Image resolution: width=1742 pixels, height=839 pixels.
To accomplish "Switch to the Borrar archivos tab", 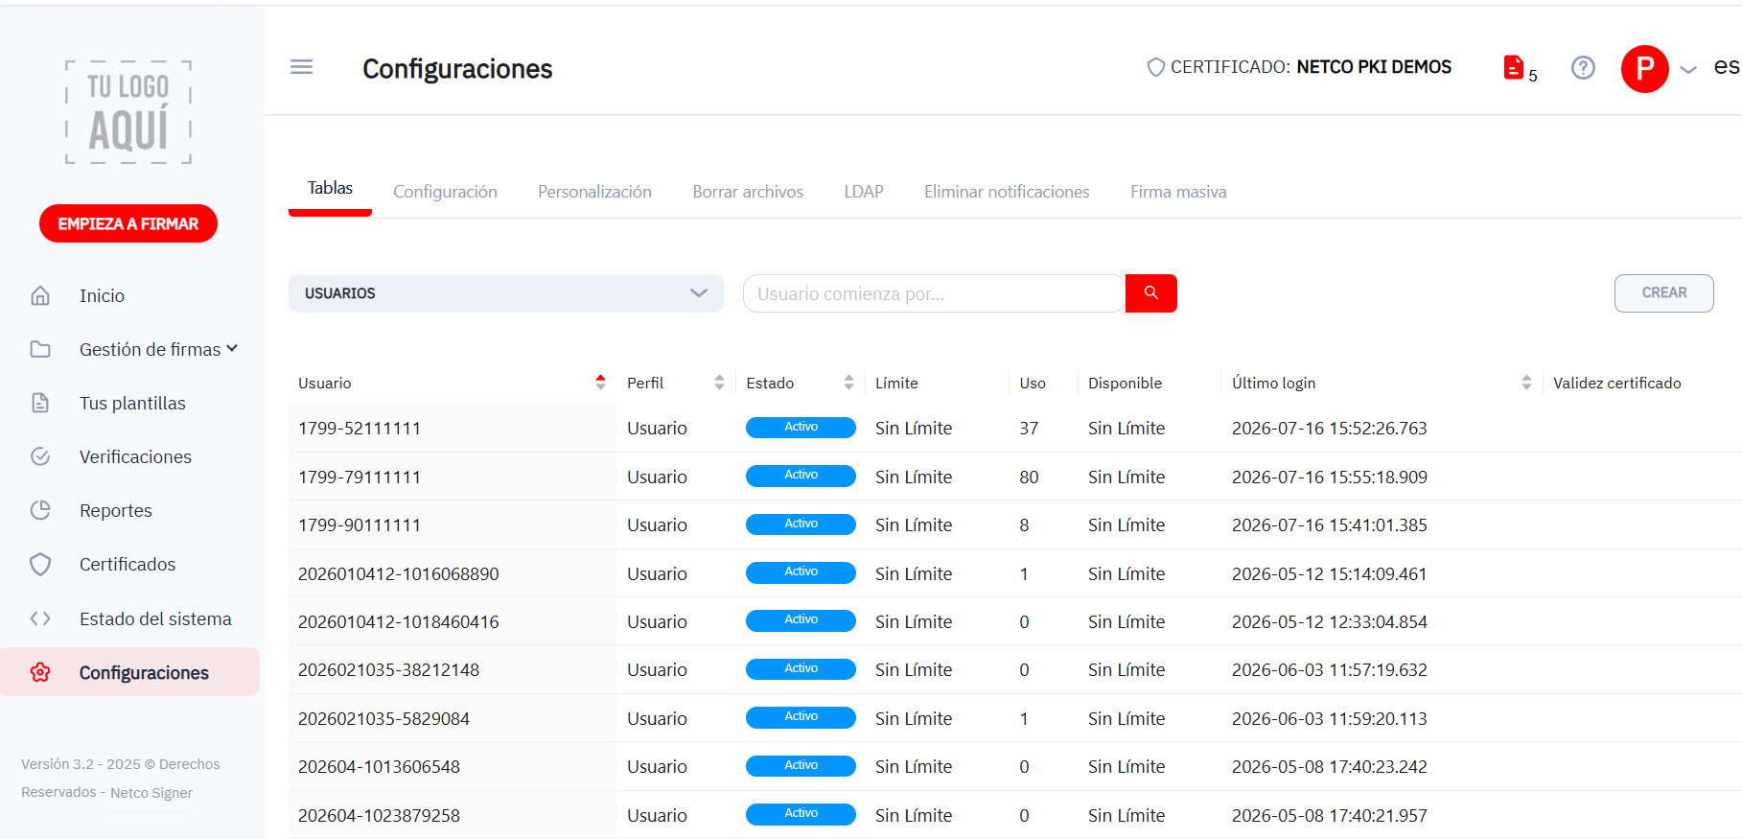I will [748, 192].
